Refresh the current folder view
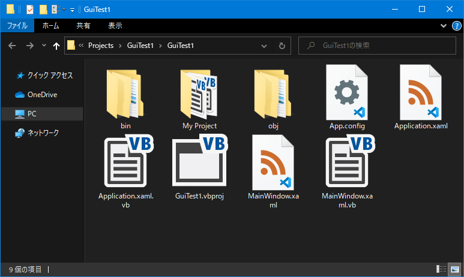Viewport: 464px width, 277px height. 282,46
